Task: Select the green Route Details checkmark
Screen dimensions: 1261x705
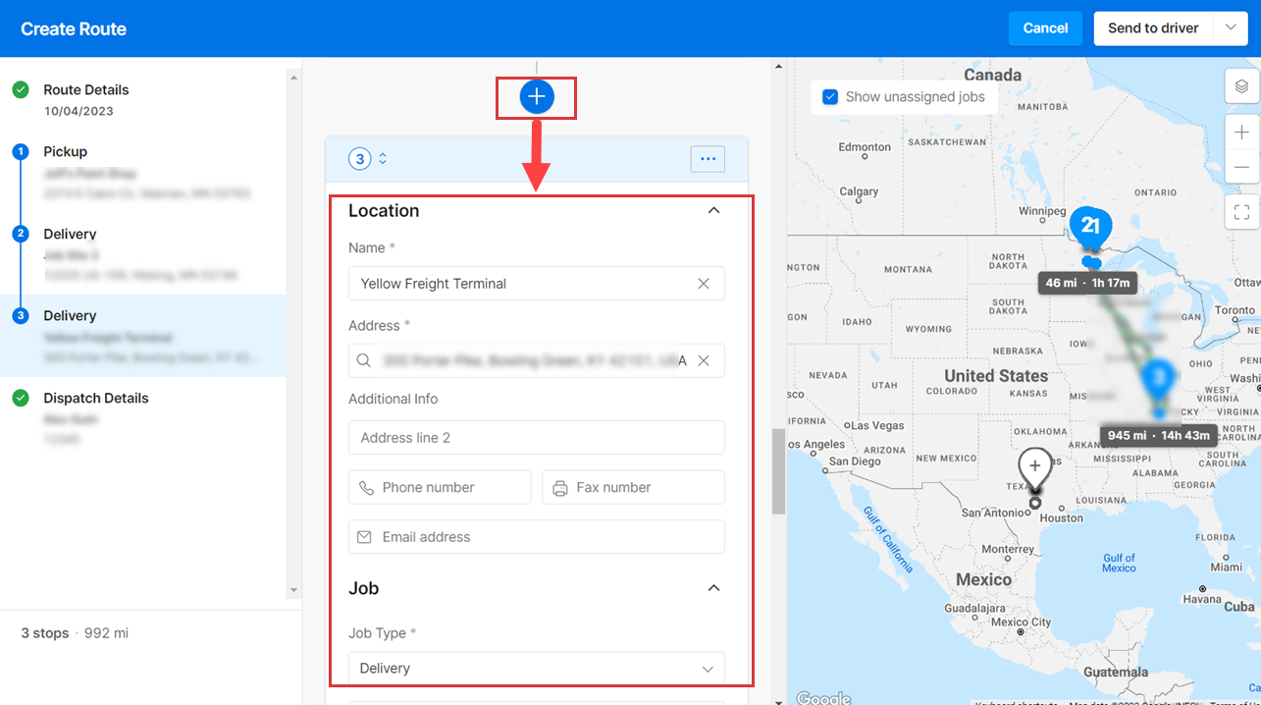Action: (x=21, y=89)
